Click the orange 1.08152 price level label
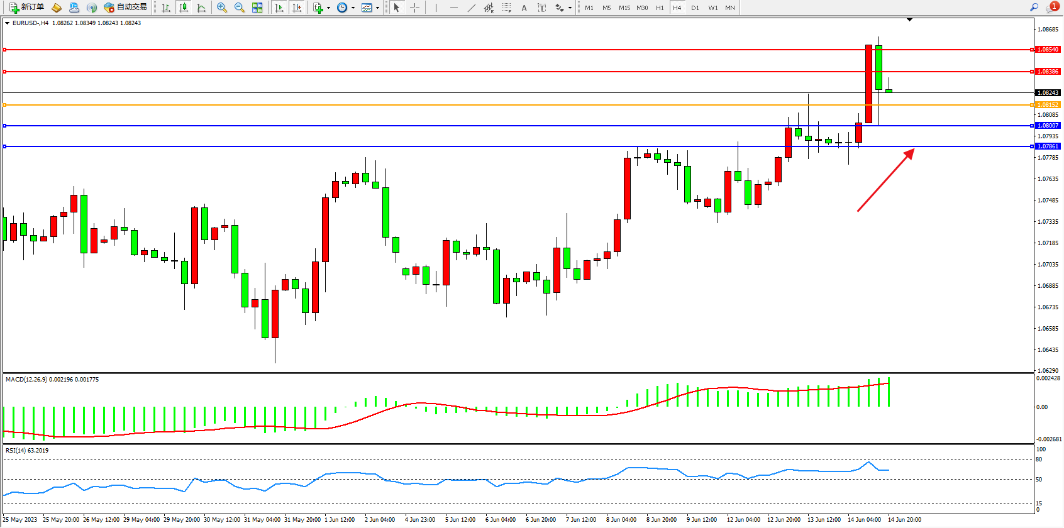This screenshot has width=1064, height=528. (1048, 105)
